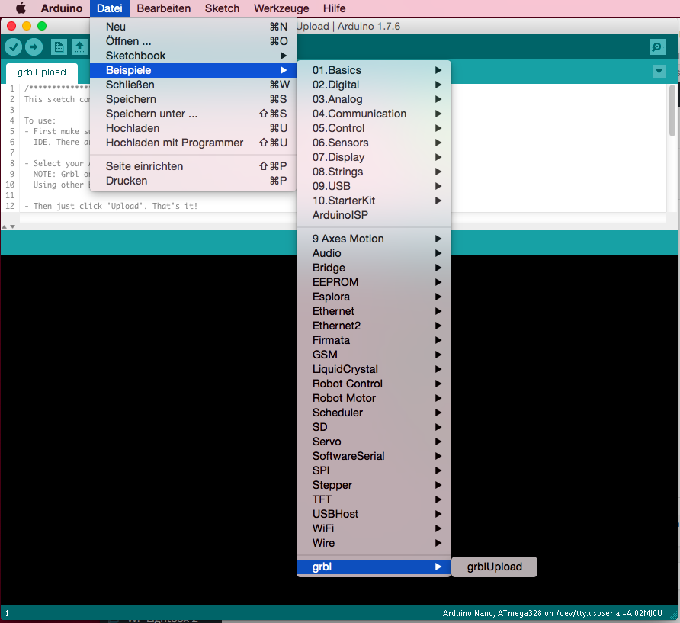Expand the Servo library examples
Screen dimensions: 680x623
[374, 442]
